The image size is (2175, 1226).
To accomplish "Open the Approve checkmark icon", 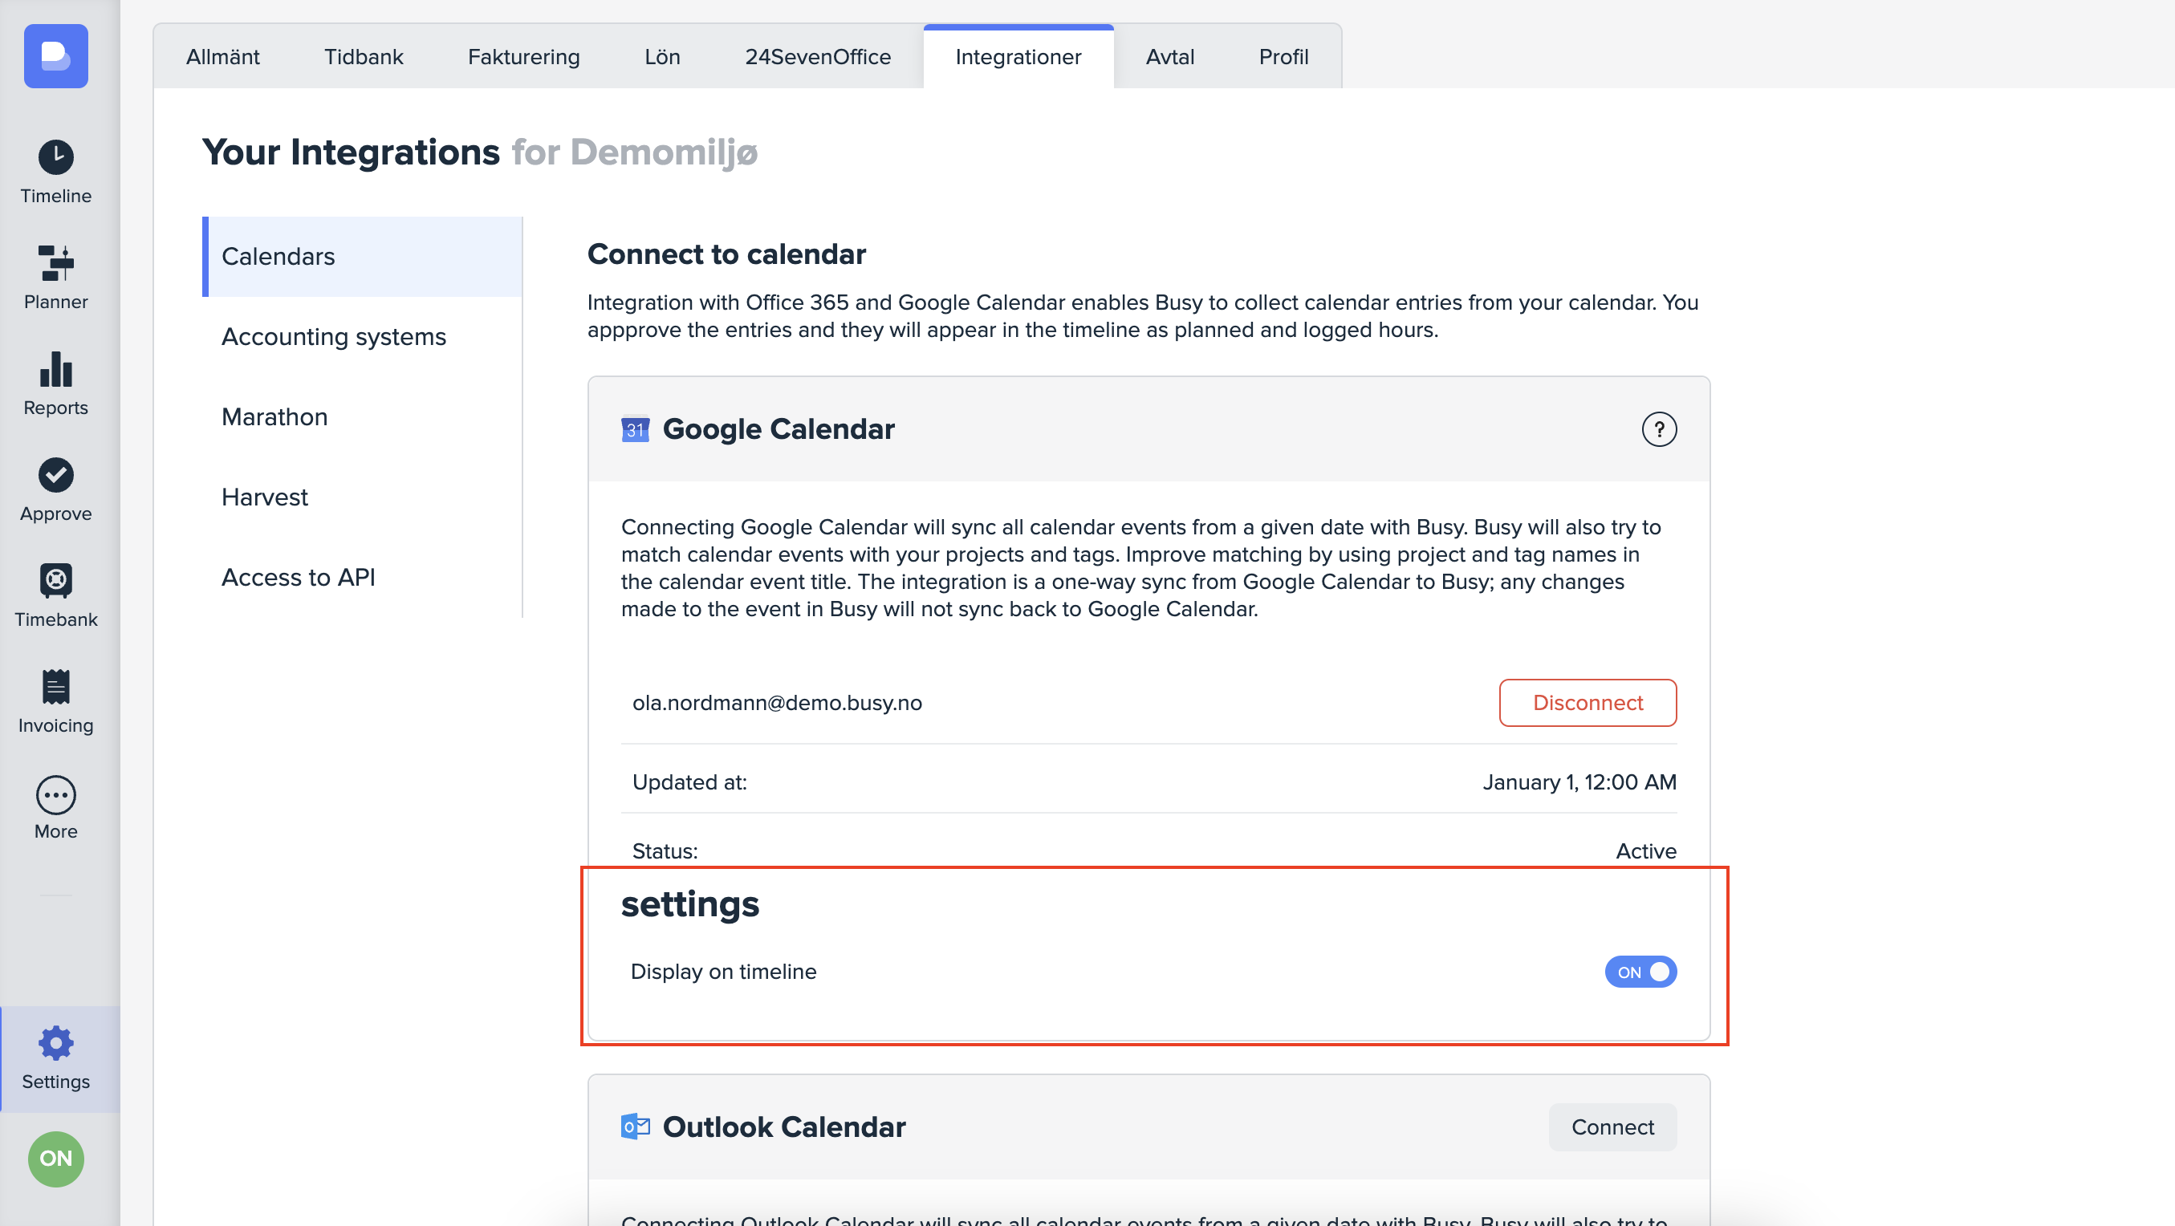I will pyautogui.click(x=55, y=475).
